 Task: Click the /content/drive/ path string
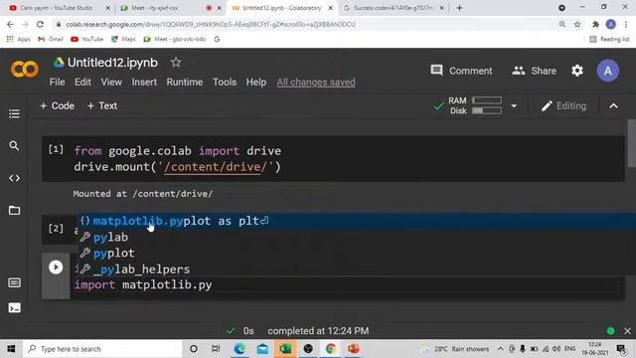(x=216, y=167)
